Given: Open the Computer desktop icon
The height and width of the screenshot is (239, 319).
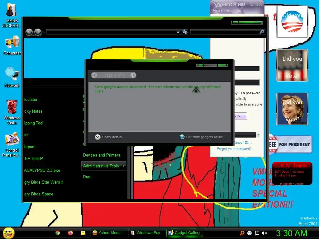Looking at the screenshot, I should (x=12, y=45).
